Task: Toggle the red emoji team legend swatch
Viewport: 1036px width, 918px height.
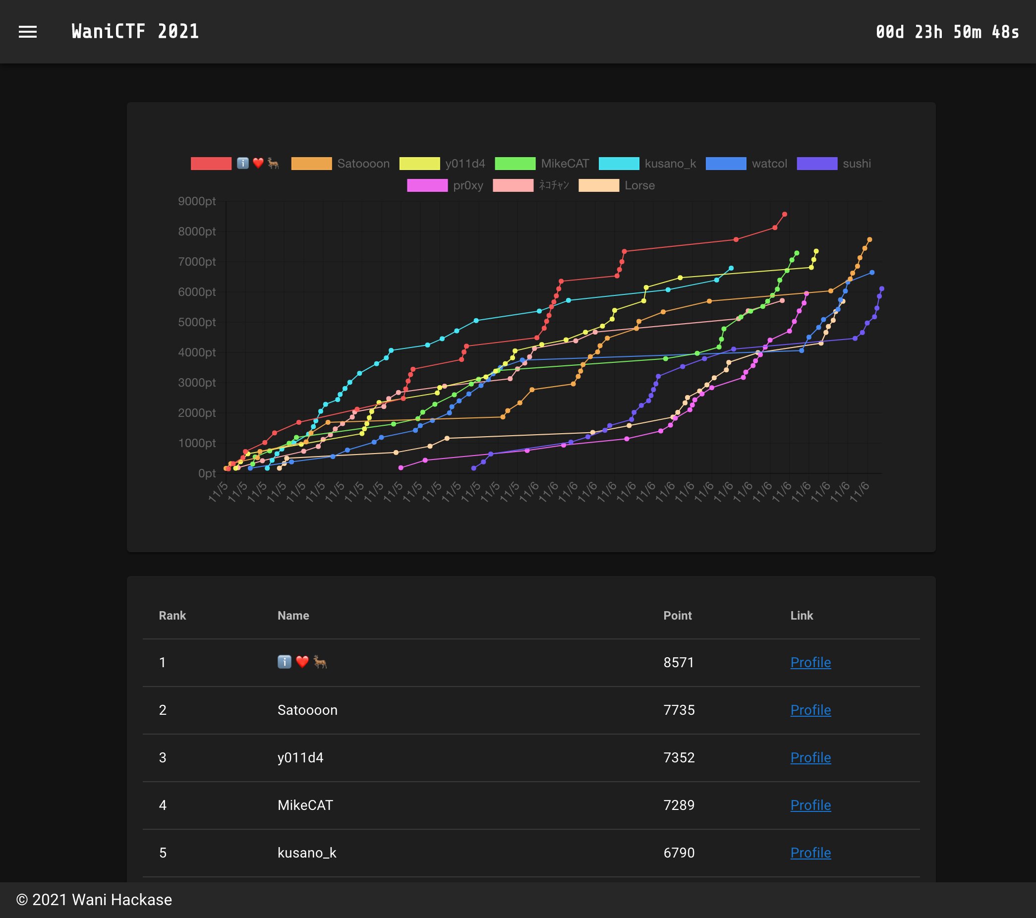Action: 211,164
